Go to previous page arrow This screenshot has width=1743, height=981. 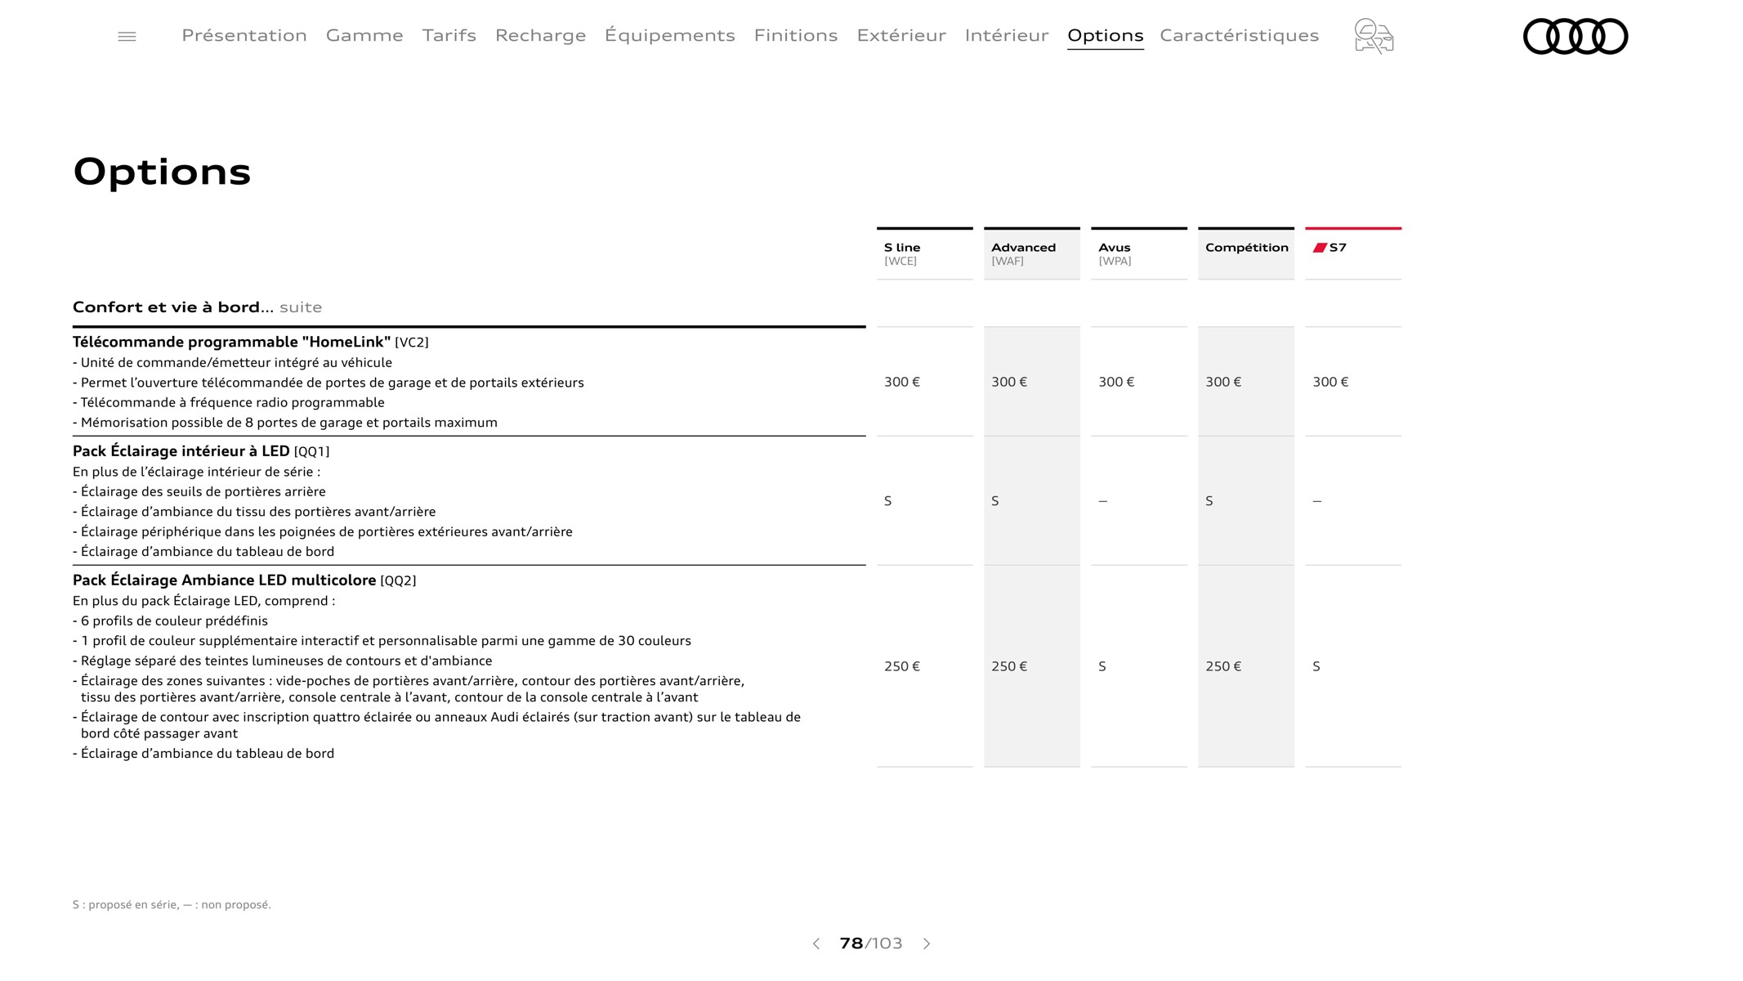pos(816,943)
